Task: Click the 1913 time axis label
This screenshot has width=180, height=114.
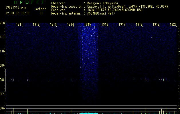Action: click(54, 25)
